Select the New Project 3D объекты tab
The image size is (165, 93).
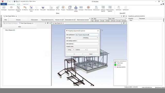10,23
